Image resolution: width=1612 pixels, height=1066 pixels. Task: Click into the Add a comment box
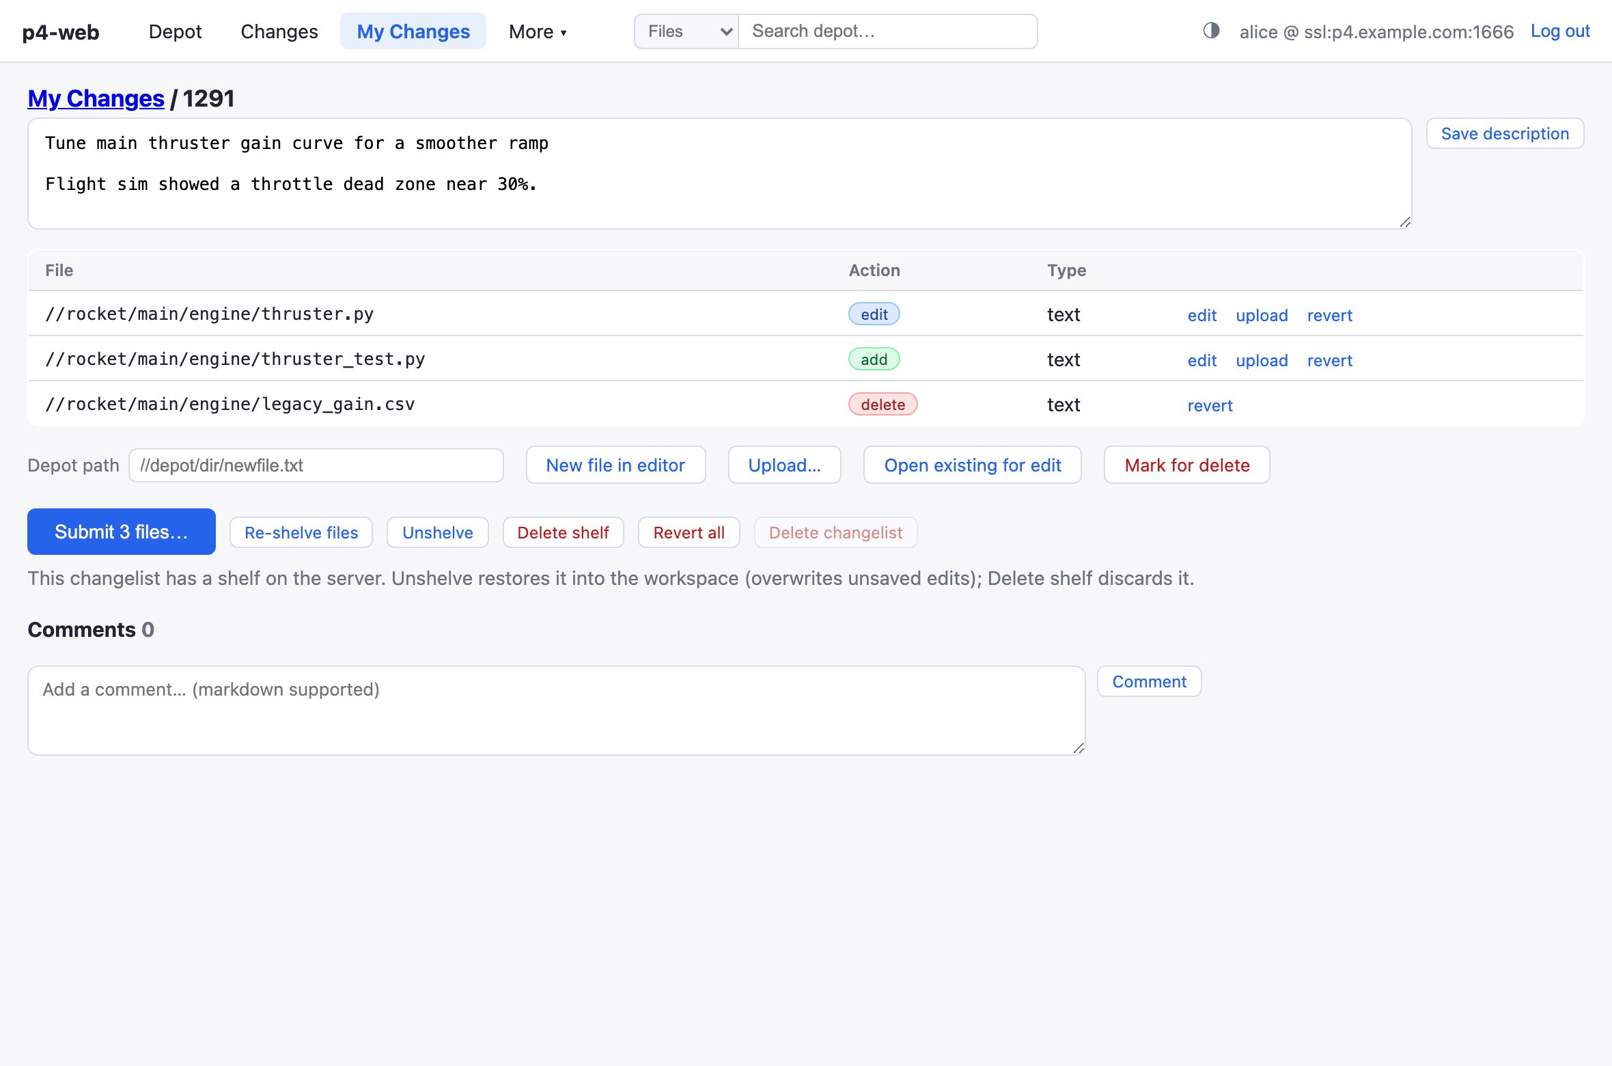pos(557,711)
